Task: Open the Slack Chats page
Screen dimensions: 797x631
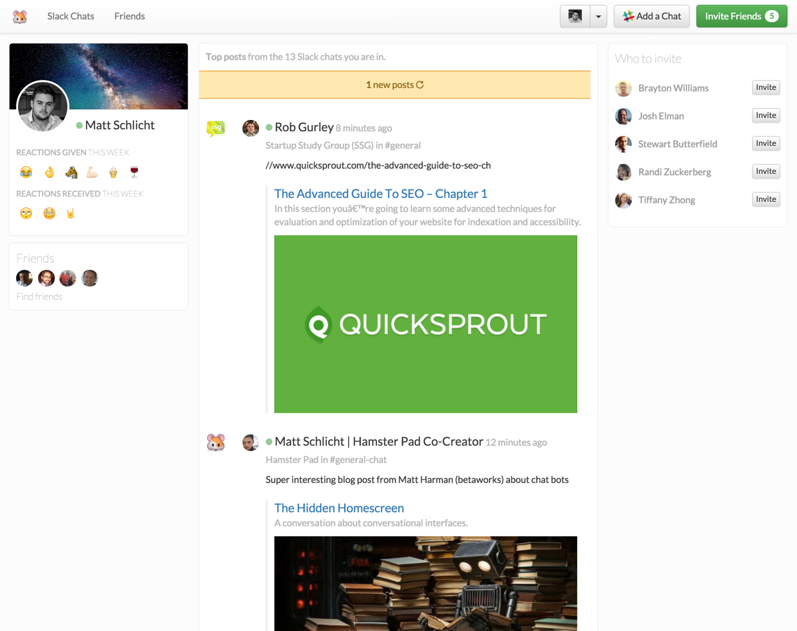Action: (x=71, y=16)
